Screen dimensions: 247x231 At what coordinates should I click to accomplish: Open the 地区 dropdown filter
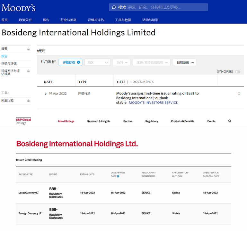(97, 62)
